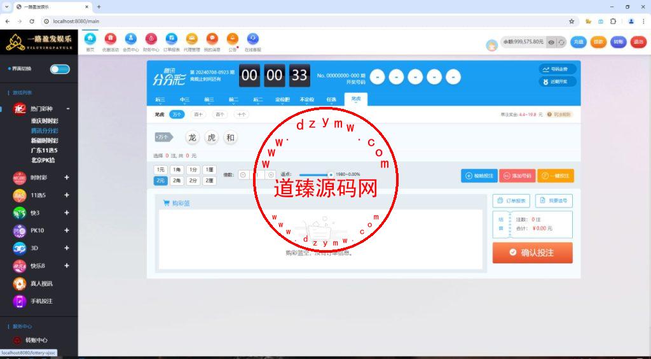Viewport: 651px width, 359px height.
Task: Click the 返点 rebate slider handle
Action: (x=331, y=175)
